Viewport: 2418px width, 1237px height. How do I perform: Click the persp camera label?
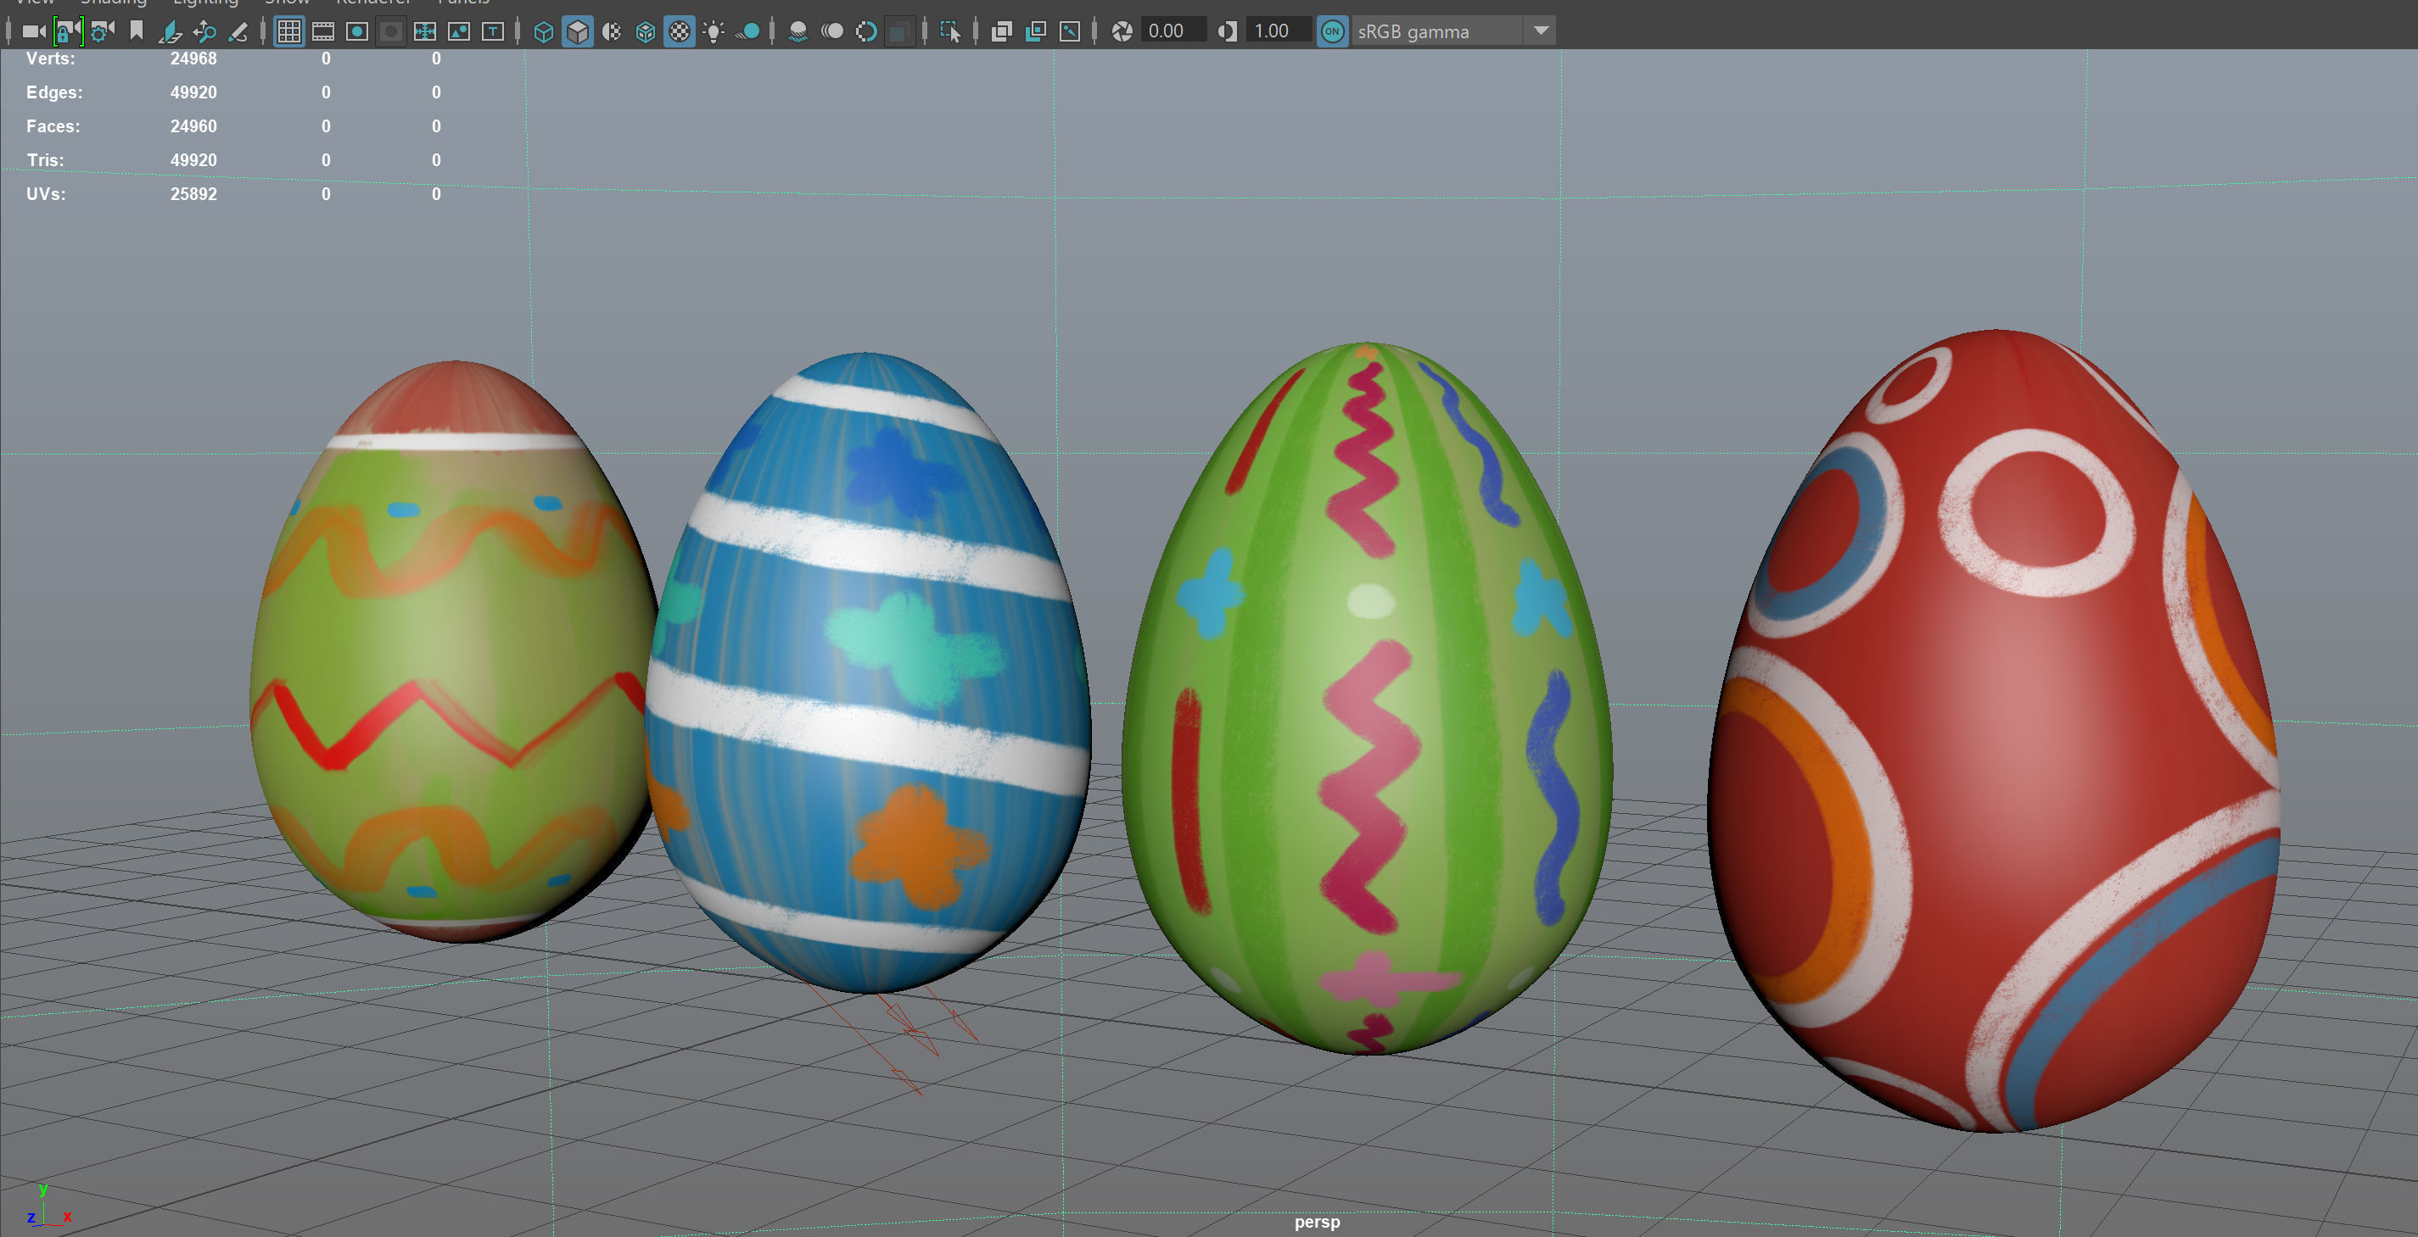click(x=1317, y=1221)
